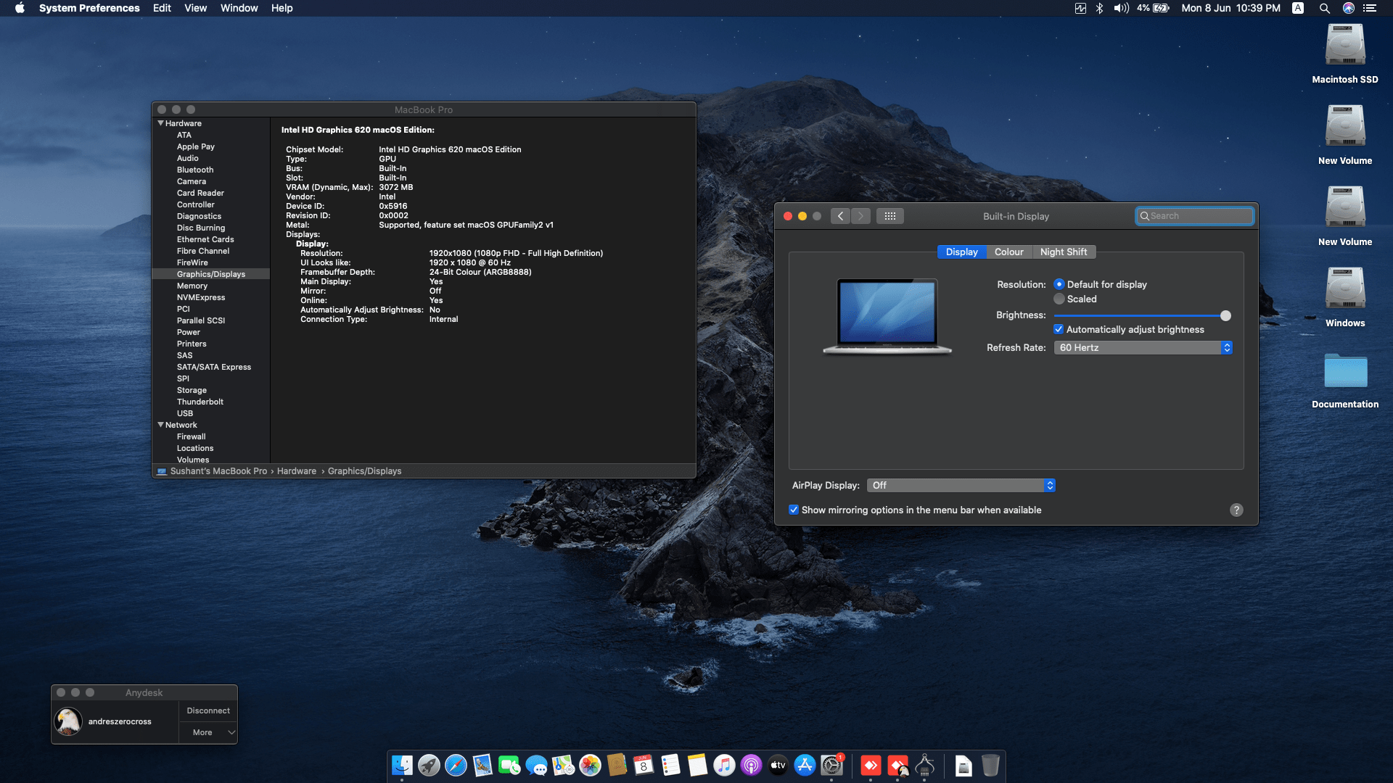Click System Preferences gear in the dock

[831, 765]
